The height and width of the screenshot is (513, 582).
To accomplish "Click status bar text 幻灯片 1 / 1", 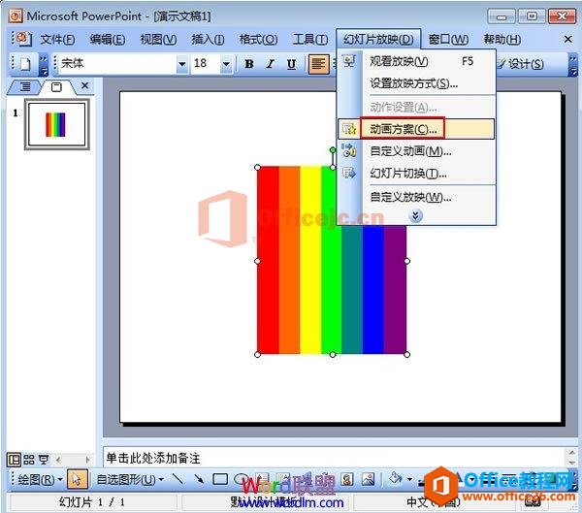I will click(92, 502).
